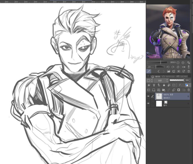
Task: Set layer as draft layer
Action: tap(159, 85)
